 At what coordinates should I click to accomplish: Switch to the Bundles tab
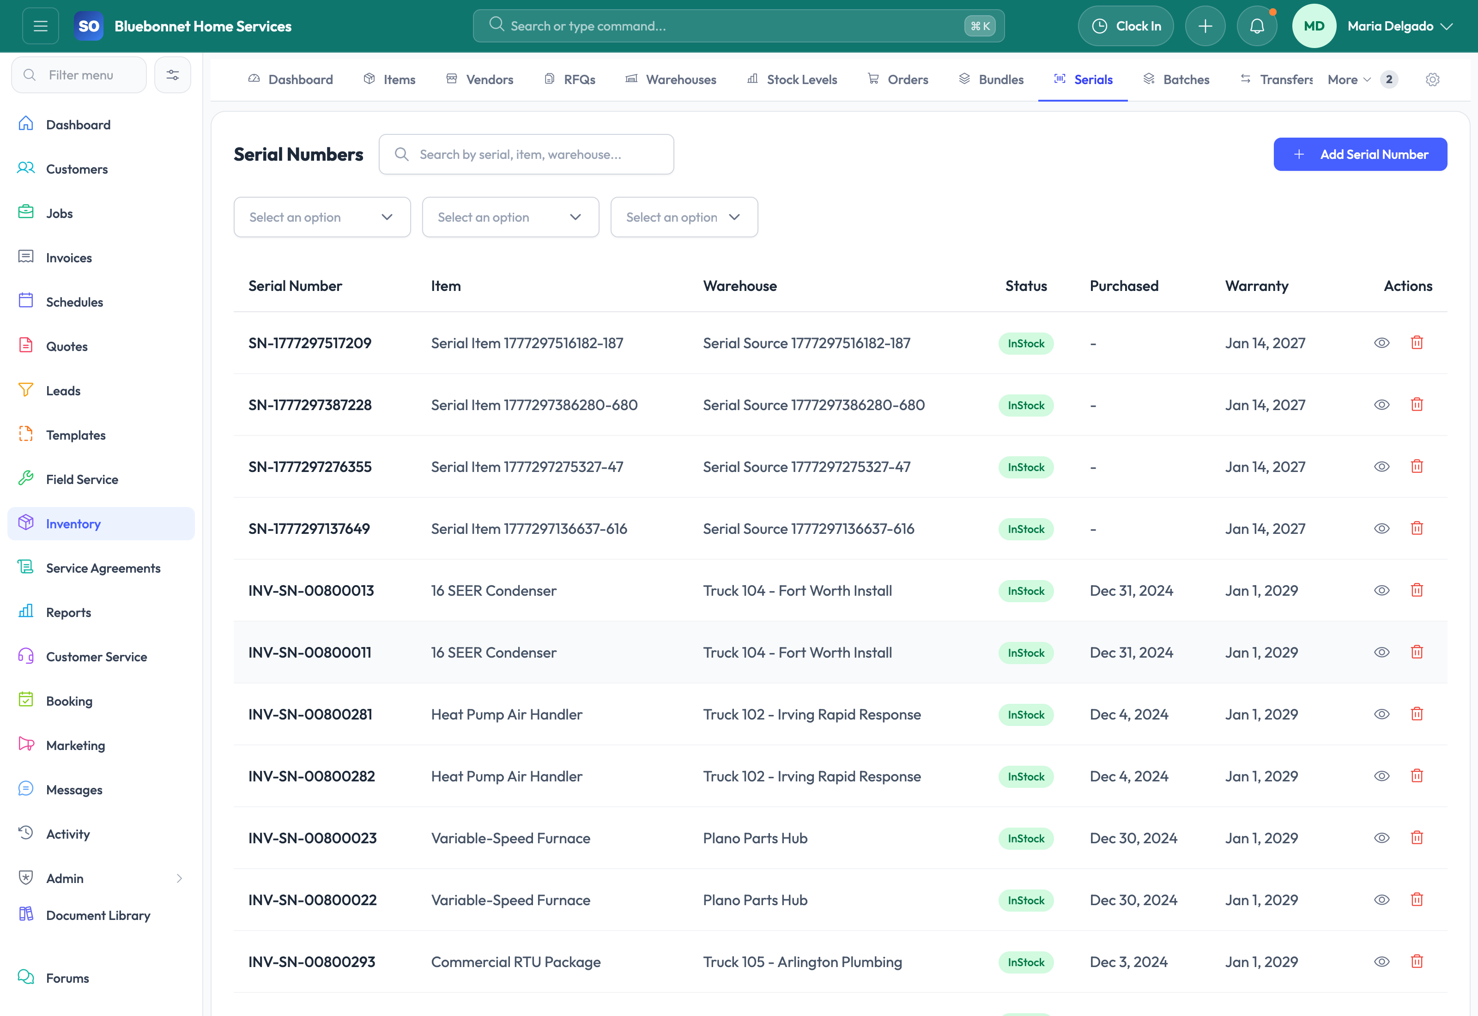(991, 79)
